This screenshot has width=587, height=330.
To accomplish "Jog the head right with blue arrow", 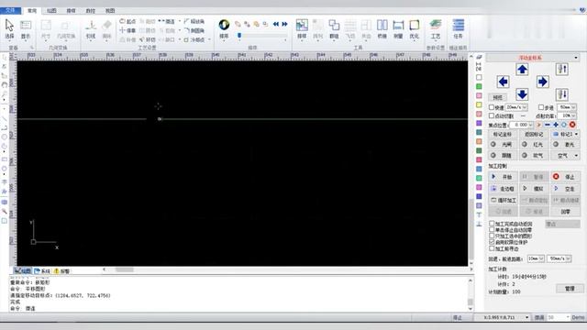I will click(542, 82).
